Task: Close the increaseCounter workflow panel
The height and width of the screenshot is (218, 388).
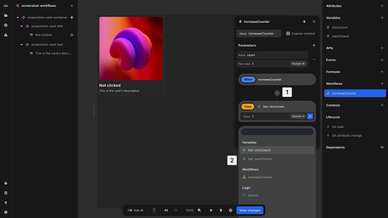Action: click(314, 21)
